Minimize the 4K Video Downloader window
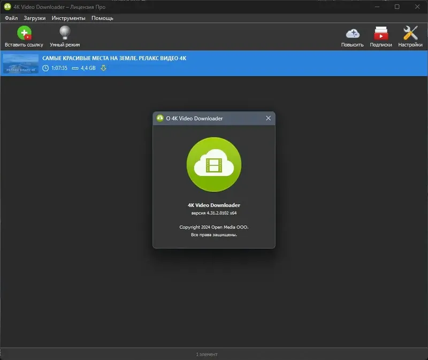 (x=377, y=7)
